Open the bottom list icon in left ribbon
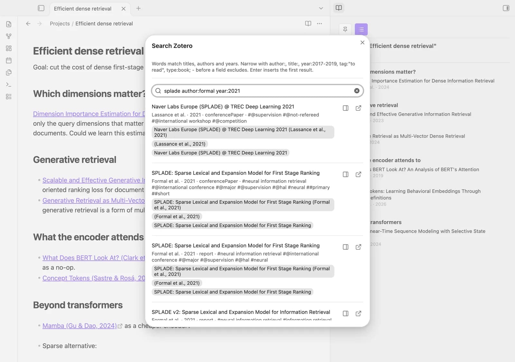The image size is (515, 362). 9,97
